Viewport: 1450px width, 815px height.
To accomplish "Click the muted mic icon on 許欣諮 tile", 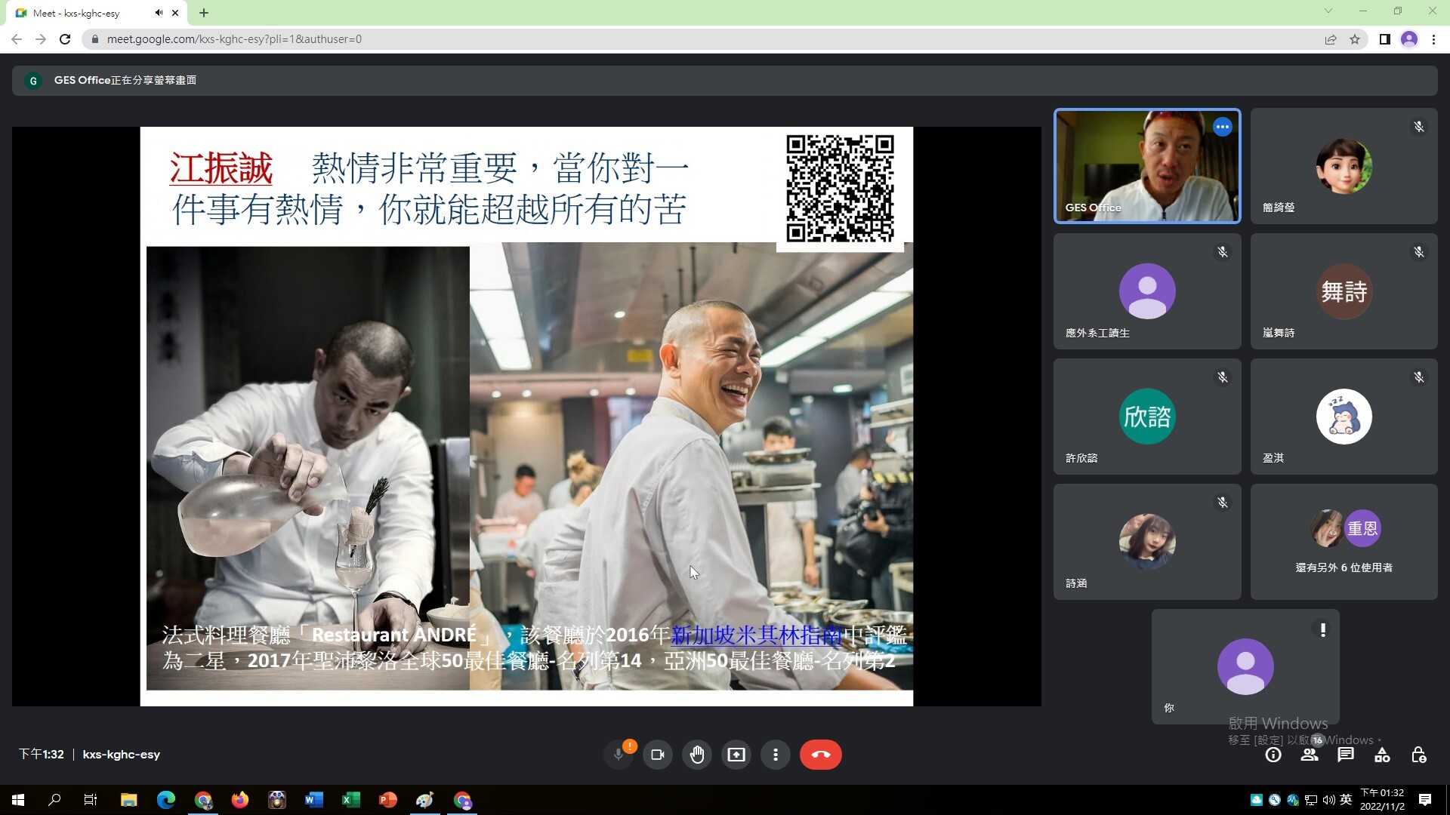I will tap(1223, 377).
